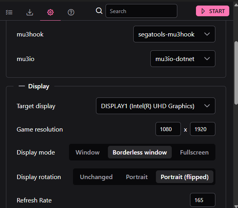Open the downloads icon tab
The image size is (238, 208).
pos(30,12)
